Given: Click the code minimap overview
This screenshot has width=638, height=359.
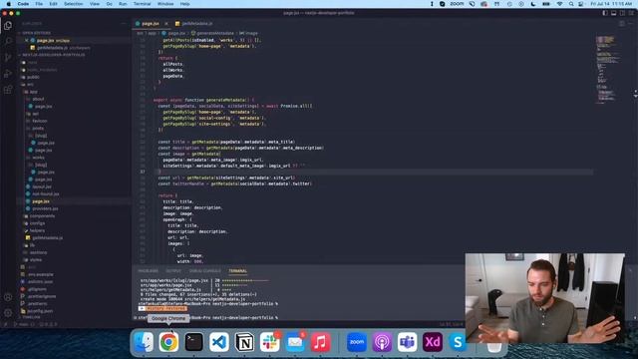Looking at the screenshot, I should coord(607,69).
